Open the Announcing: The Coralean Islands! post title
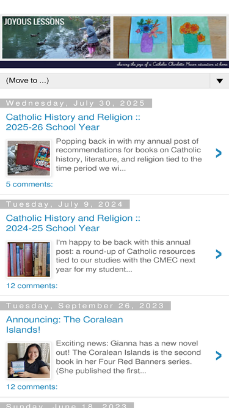The height and width of the screenshot is (408, 229). point(64,324)
